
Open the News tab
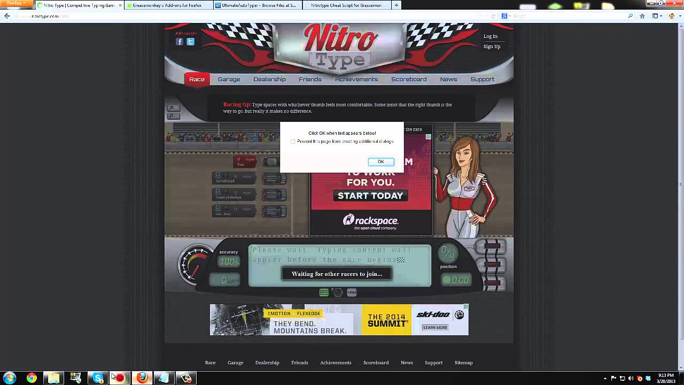448,79
